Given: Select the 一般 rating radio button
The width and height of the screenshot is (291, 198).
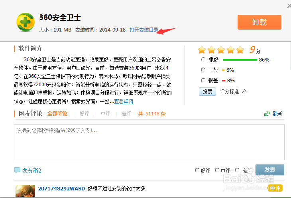Looking at the screenshot, I should click(x=203, y=70).
